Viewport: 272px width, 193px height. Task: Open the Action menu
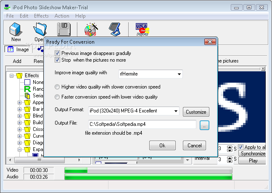click(x=62, y=16)
